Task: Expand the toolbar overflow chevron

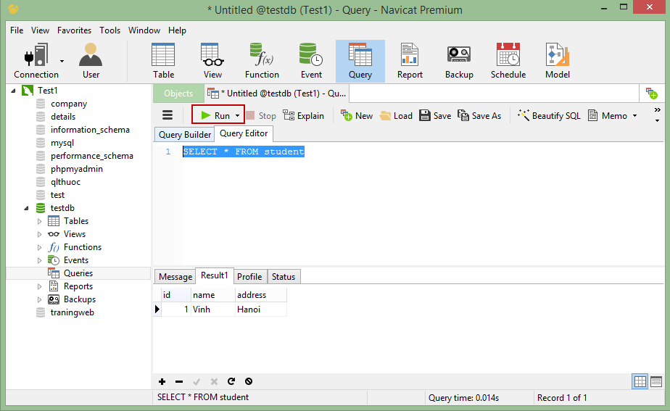Action: 657,110
